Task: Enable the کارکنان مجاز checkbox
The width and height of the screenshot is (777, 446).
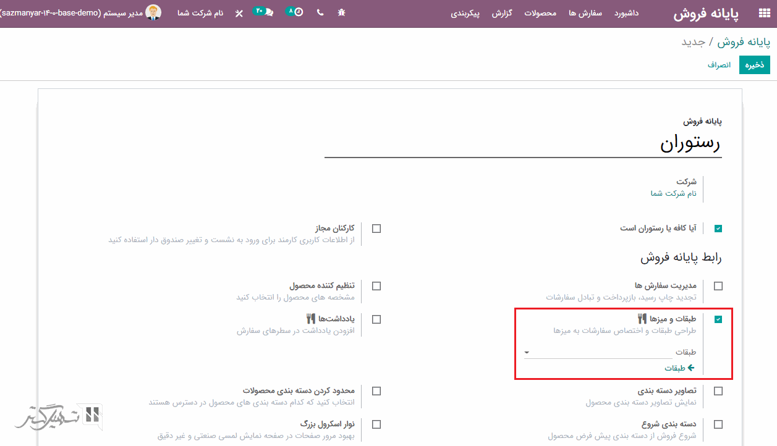Action: 376,229
